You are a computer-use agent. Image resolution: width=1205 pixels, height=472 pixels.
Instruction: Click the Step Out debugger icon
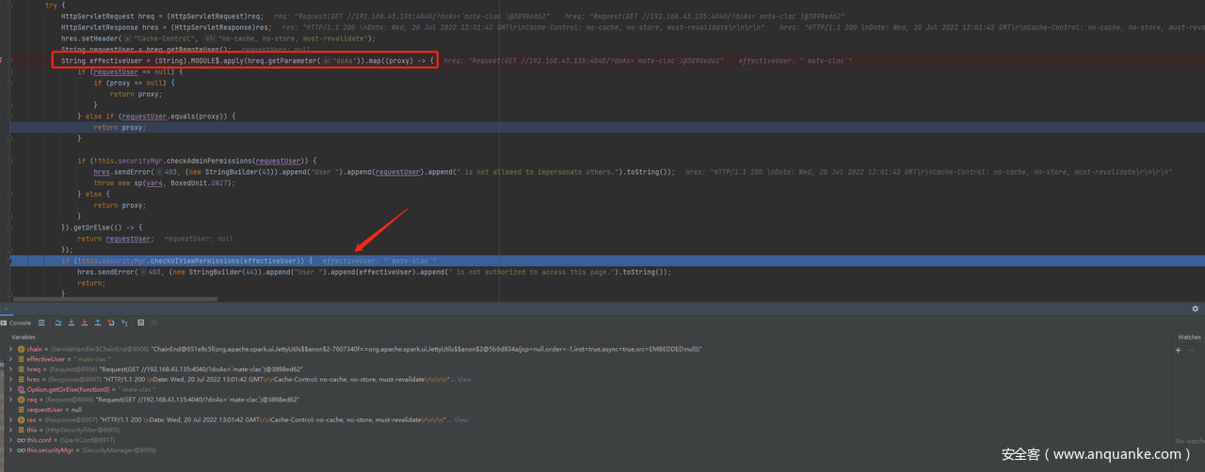click(x=98, y=323)
